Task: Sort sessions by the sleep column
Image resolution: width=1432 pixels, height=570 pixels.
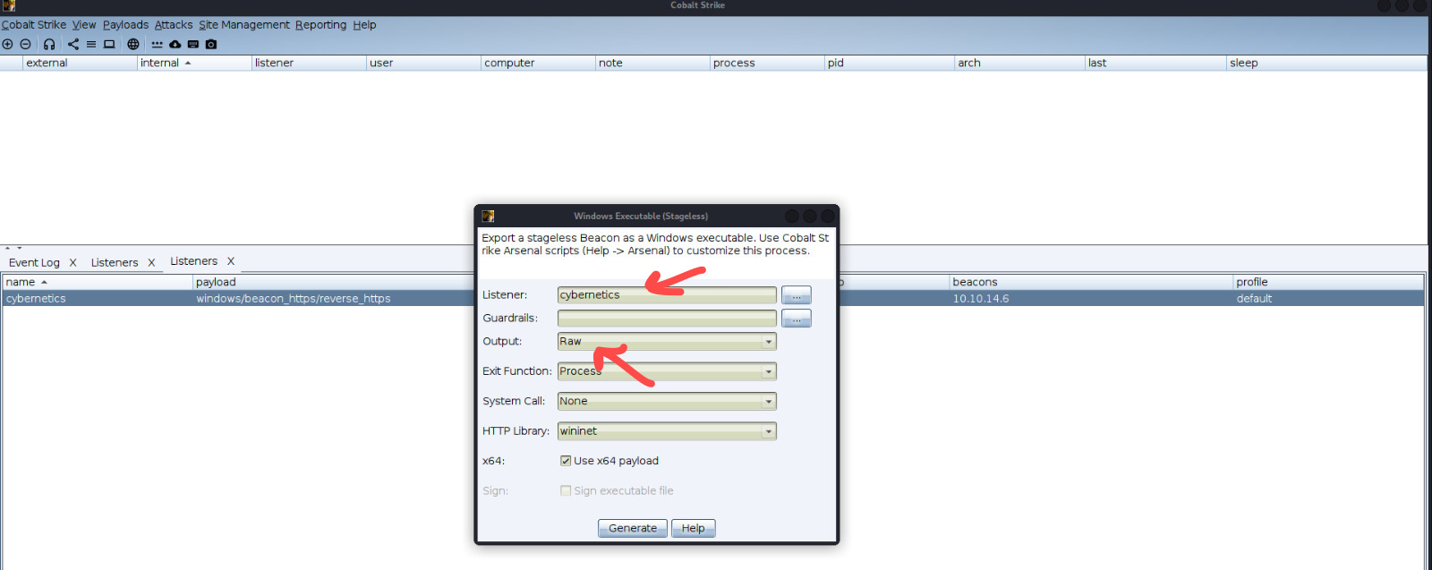Action: (1326, 63)
